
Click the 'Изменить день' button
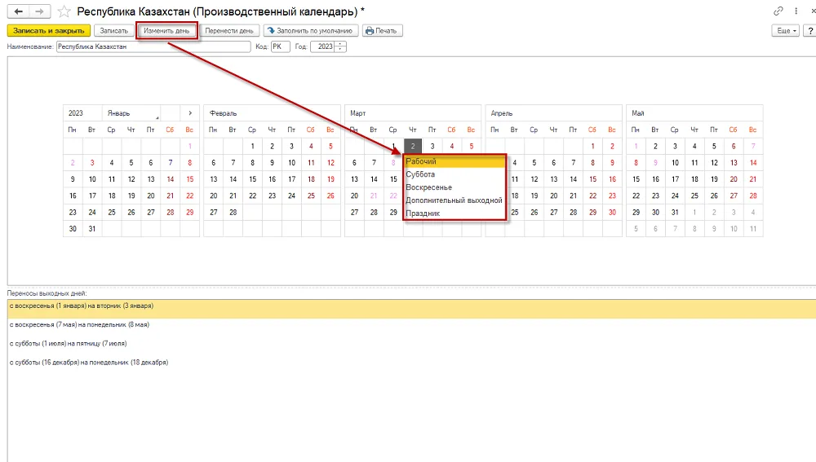(166, 31)
